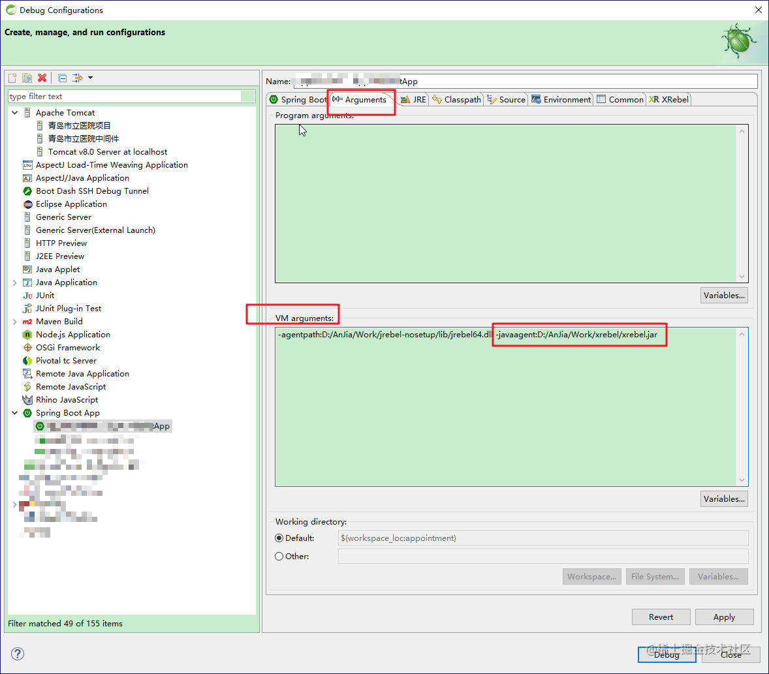Viewport: 769px width, 674px height.
Task: Select 青岛市立医院中间件 server entry
Action: tap(83, 139)
